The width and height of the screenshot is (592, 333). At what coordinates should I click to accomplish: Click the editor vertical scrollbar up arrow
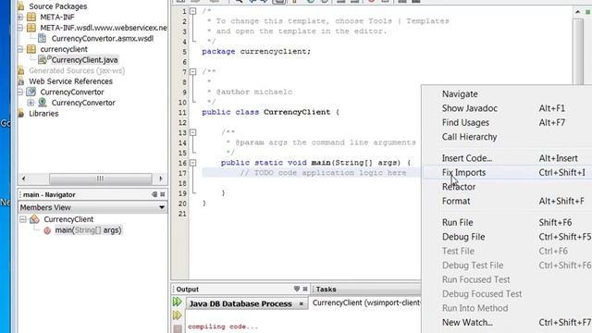[x=577, y=12]
